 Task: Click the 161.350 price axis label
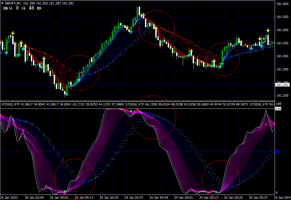point(282,69)
